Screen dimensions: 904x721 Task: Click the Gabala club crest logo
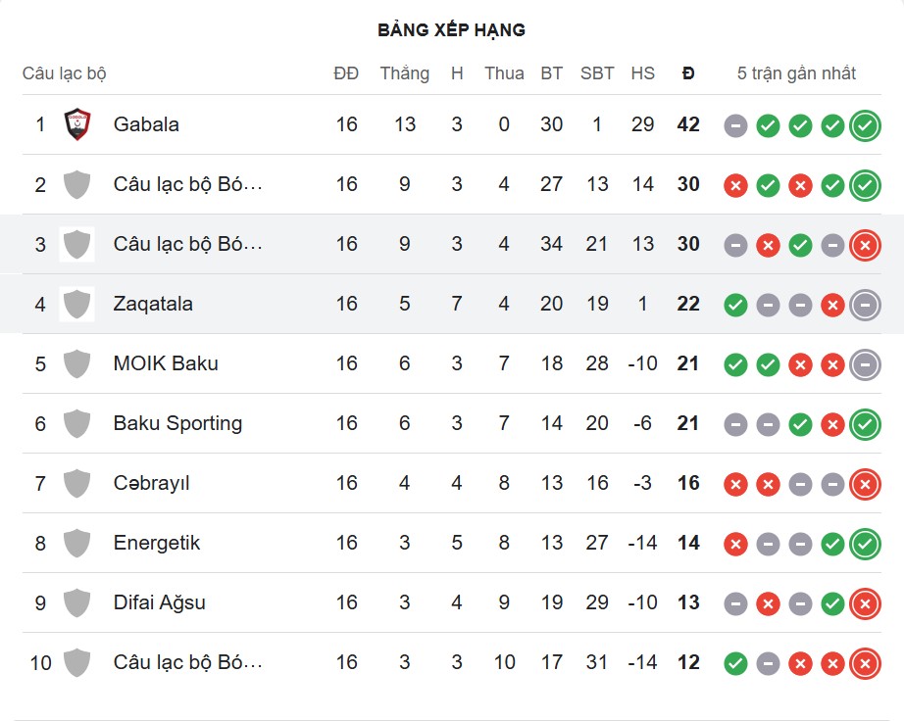pyautogui.click(x=76, y=124)
